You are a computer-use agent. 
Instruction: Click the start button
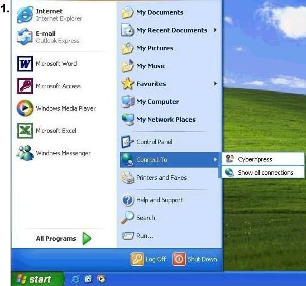click(37, 279)
